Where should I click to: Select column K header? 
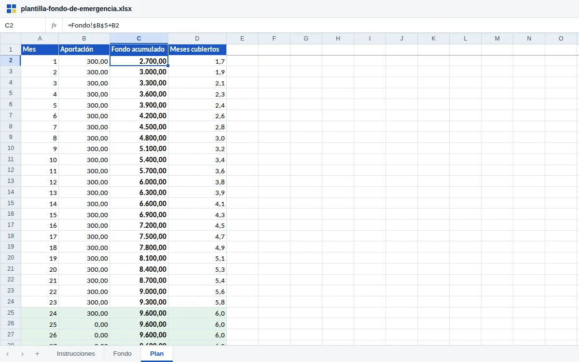pyautogui.click(x=433, y=39)
